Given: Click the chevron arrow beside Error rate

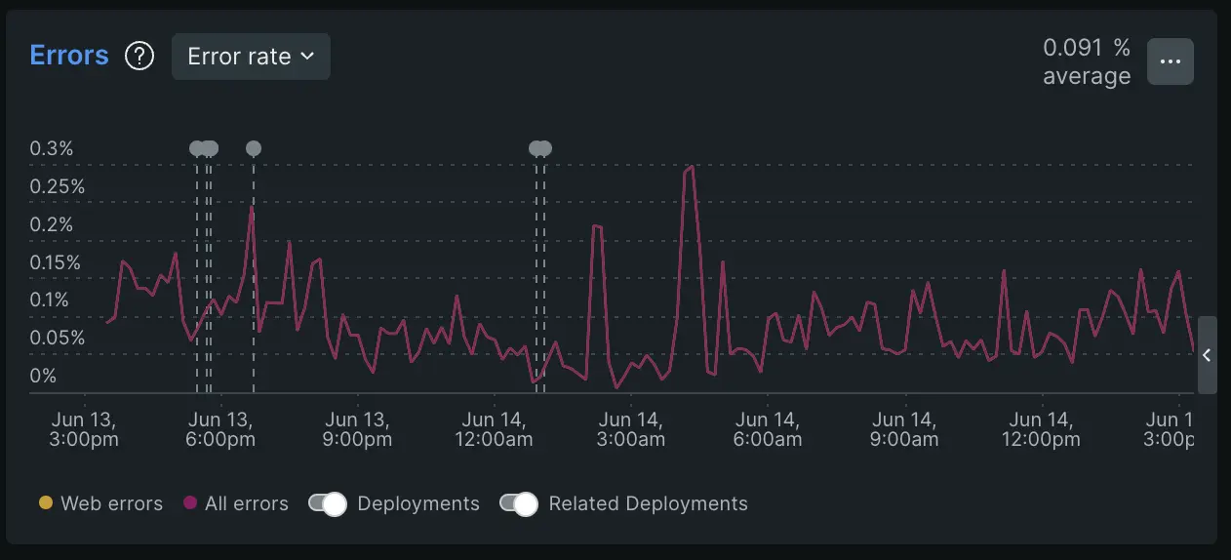Looking at the screenshot, I should coord(307,57).
